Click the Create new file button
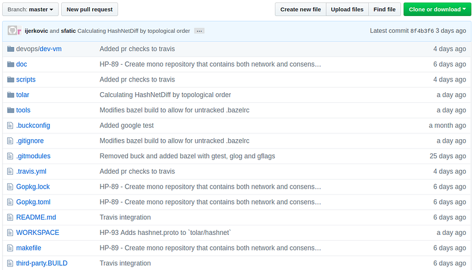Screen dimensions: 476x270 point(300,10)
